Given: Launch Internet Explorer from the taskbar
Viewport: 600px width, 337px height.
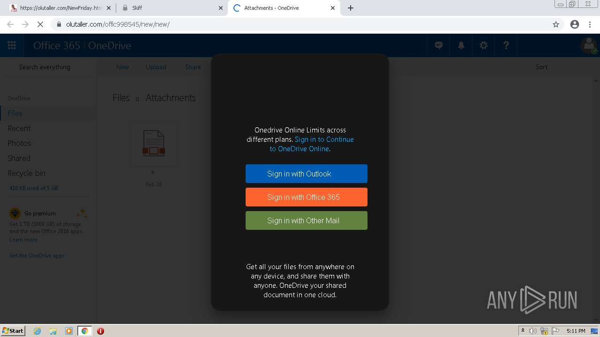Looking at the screenshot, I should click(x=37, y=331).
